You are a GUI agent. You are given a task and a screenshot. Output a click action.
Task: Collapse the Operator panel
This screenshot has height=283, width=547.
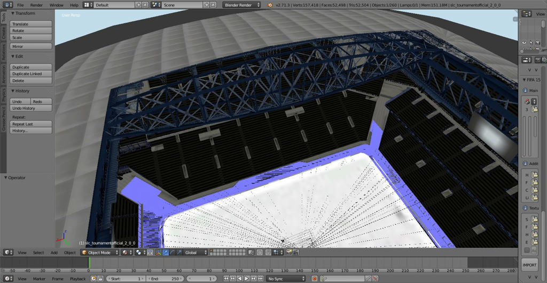5,177
